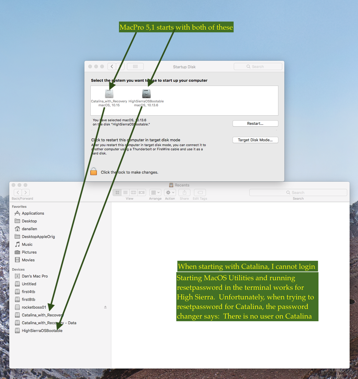Viewport: 358px width, 379px height.
Task: Open the Arrange dropdown in Finder
Action: (155, 192)
